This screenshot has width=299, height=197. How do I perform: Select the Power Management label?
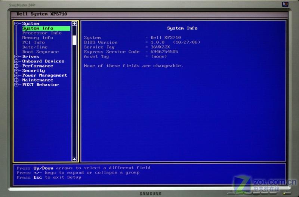pyautogui.click(x=44, y=76)
